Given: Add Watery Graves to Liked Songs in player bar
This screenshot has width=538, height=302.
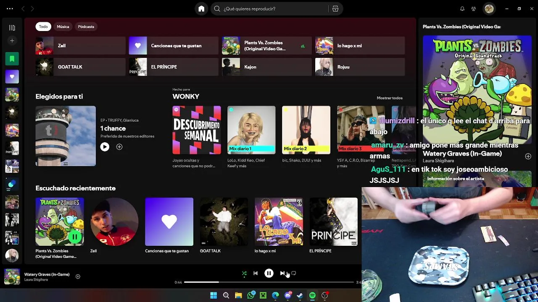Looking at the screenshot, I should tap(78, 276).
